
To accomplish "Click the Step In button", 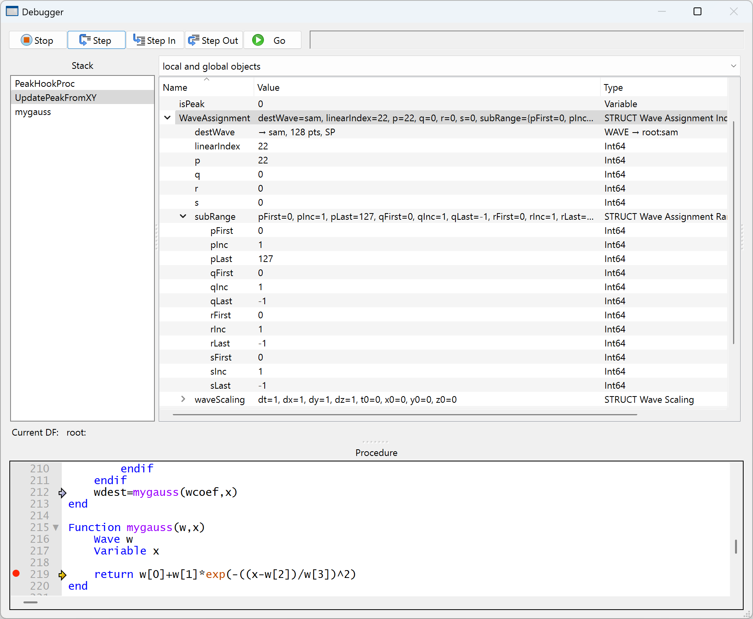I will coord(155,40).
